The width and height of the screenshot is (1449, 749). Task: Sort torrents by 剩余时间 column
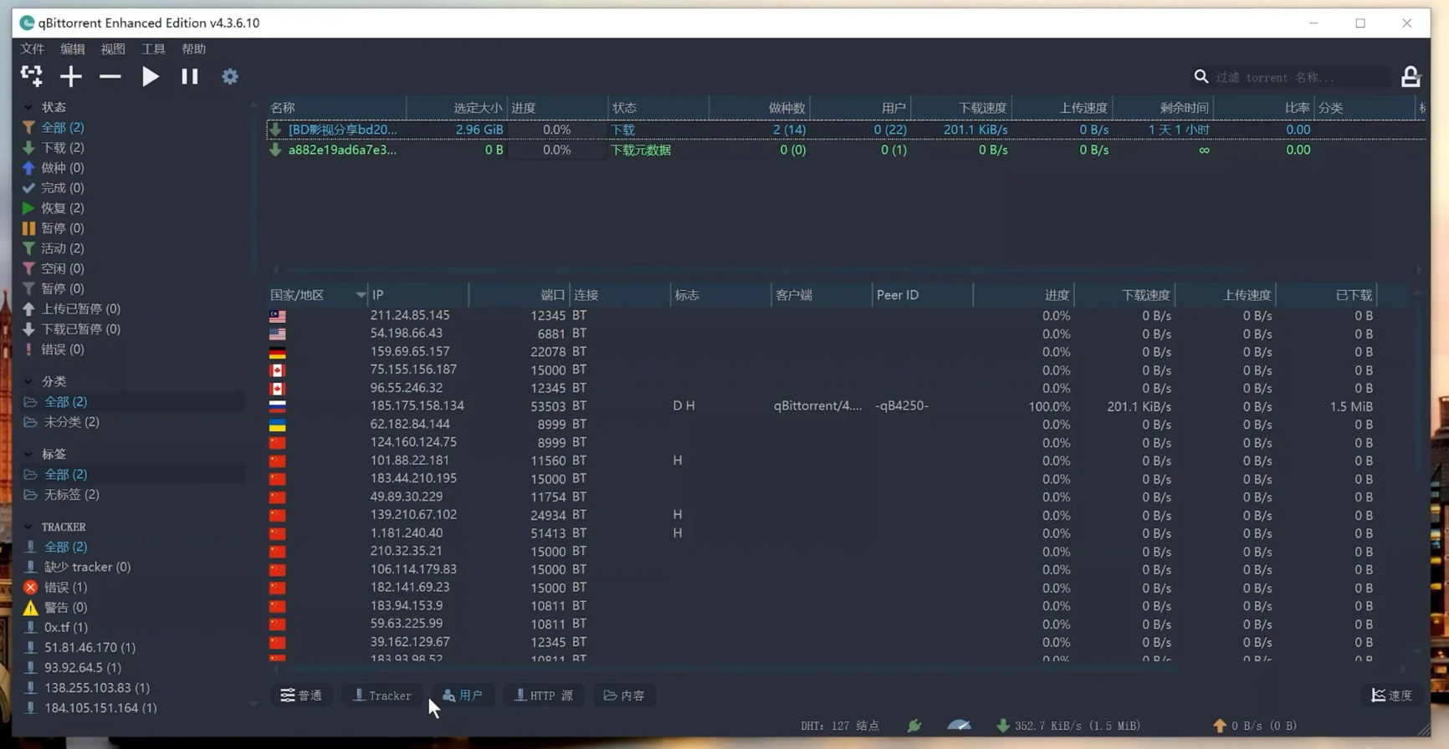point(1163,108)
